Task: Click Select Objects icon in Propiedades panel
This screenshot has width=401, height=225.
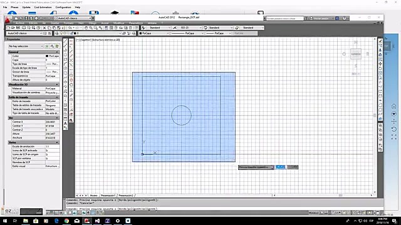Action: click(x=52, y=46)
